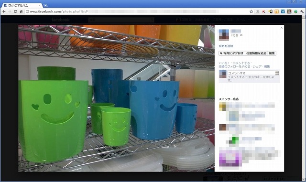
Task: Close the photo viewer with the X
Action: [282, 28]
